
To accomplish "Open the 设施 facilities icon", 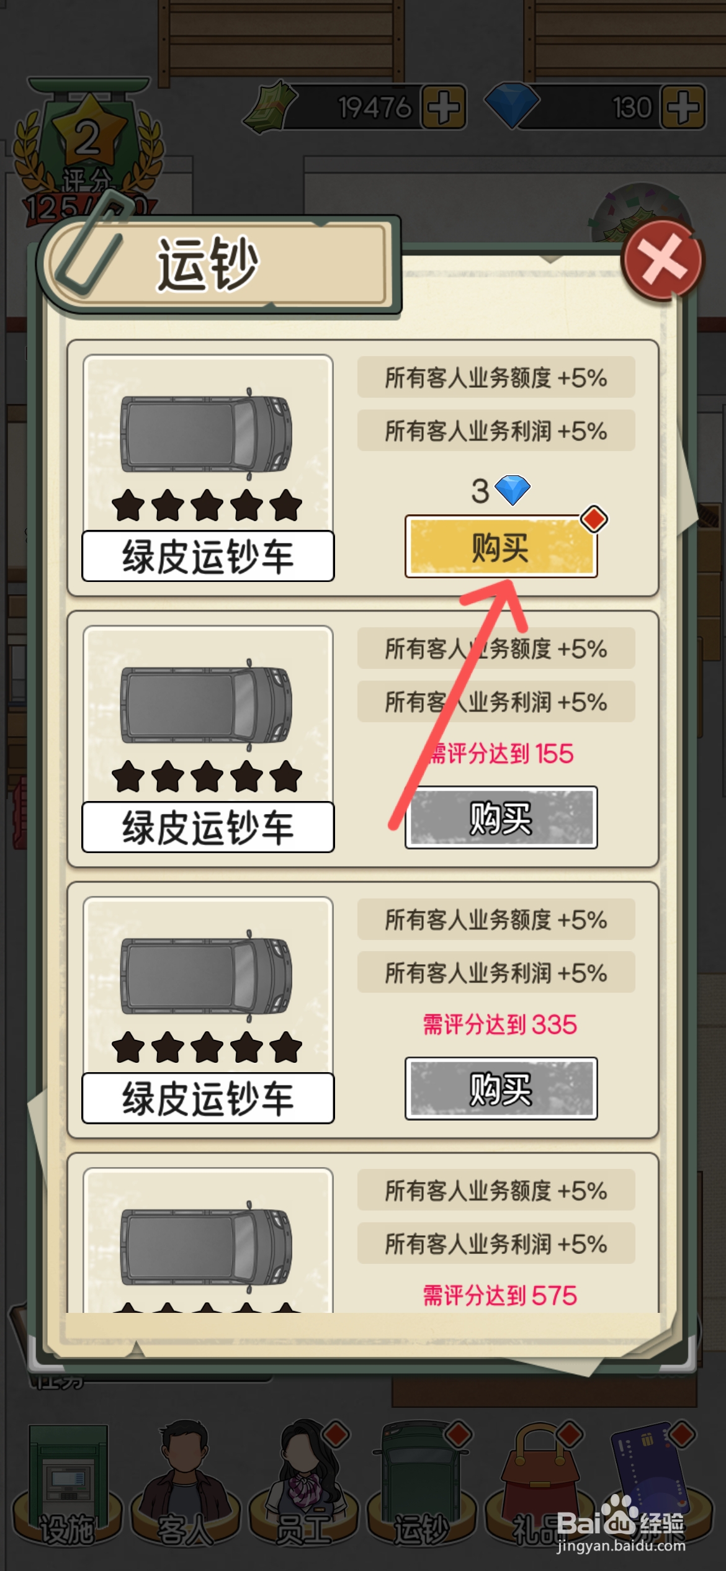I will click(67, 1485).
